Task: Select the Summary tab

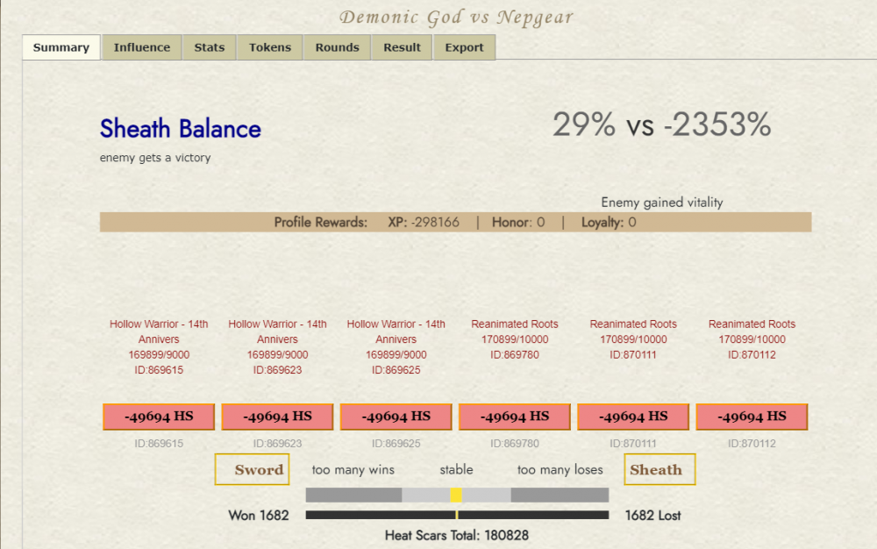Action: pyautogui.click(x=61, y=47)
